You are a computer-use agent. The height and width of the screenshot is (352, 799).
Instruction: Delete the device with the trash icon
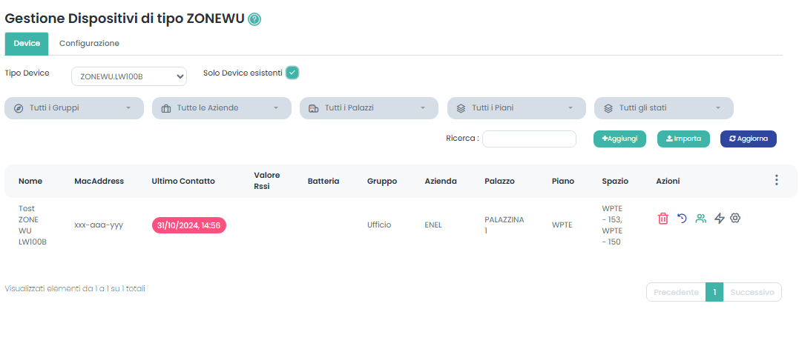click(663, 219)
